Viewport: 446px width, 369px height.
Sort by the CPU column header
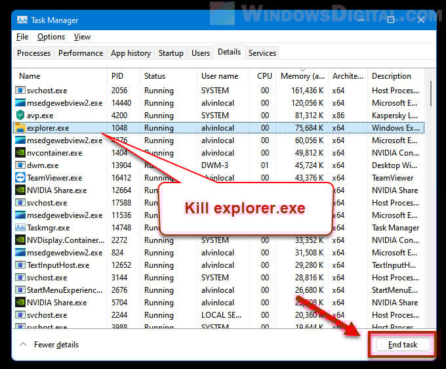click(263, 76)
